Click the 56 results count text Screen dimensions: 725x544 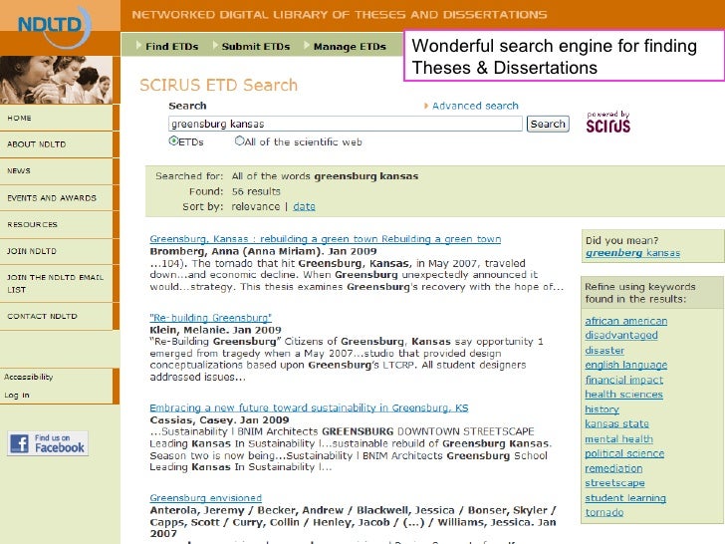click(x=256, y=191)
